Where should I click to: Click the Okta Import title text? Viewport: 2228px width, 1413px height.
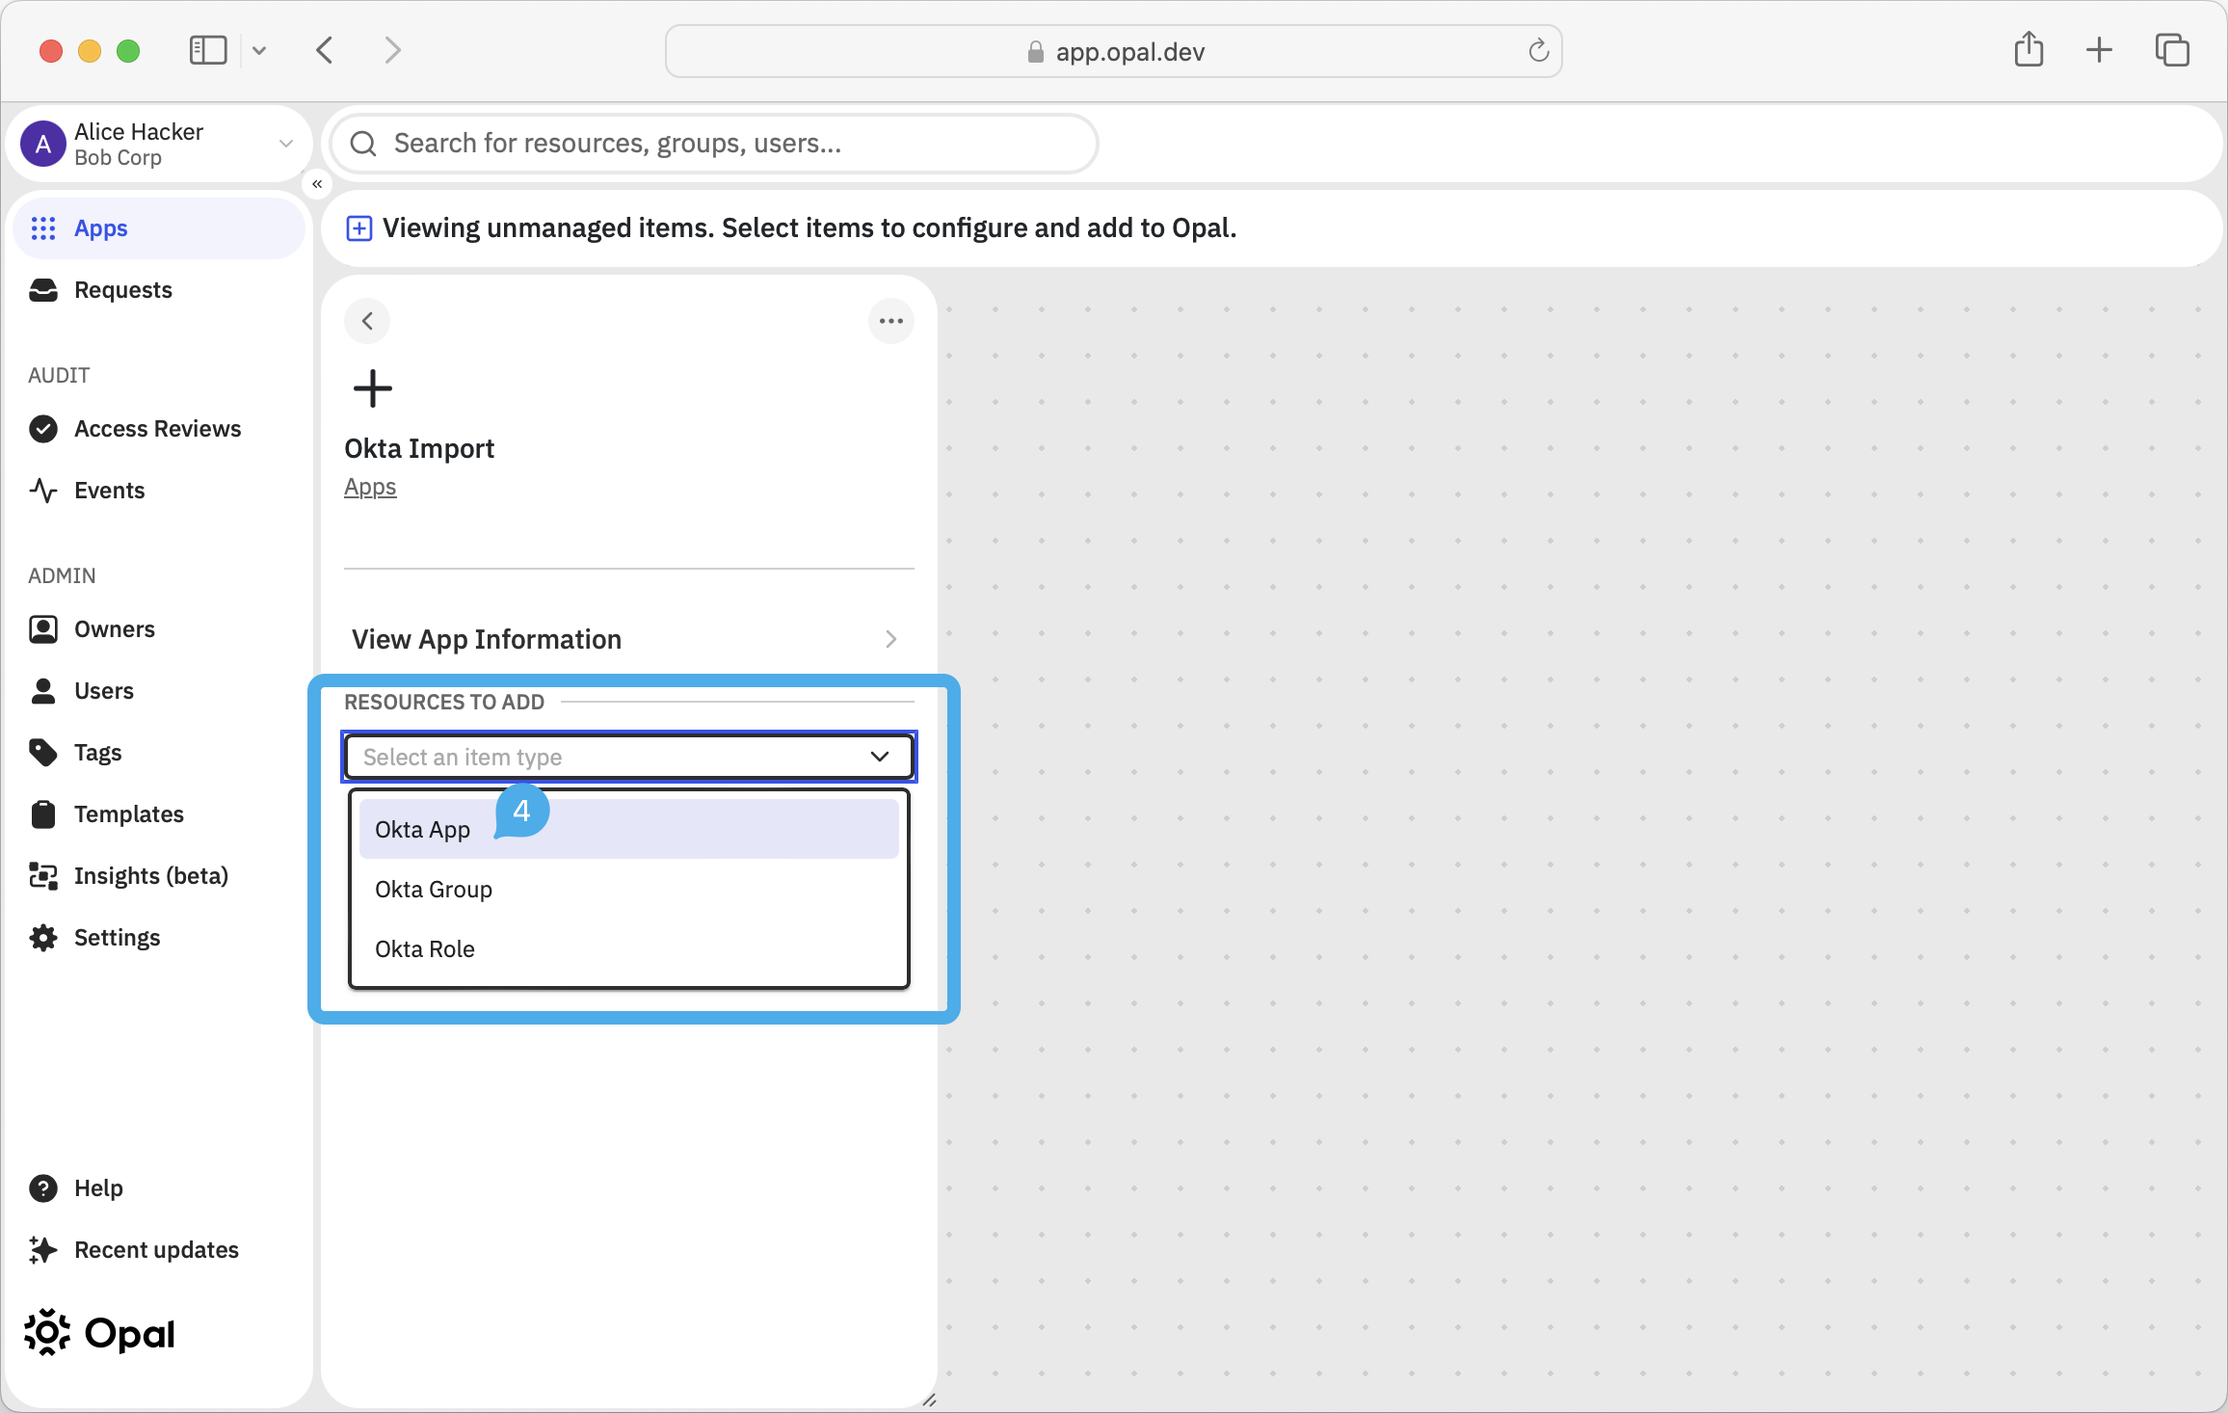419,449
